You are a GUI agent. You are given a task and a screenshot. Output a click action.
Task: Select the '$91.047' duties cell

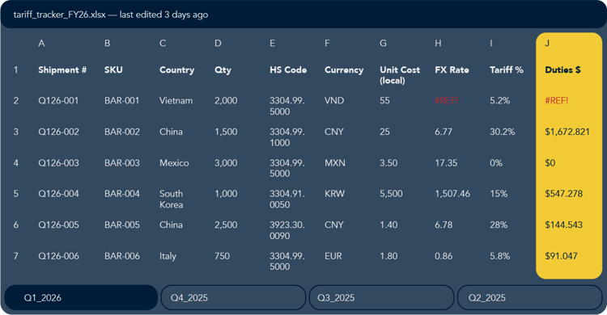click(561, 256)
